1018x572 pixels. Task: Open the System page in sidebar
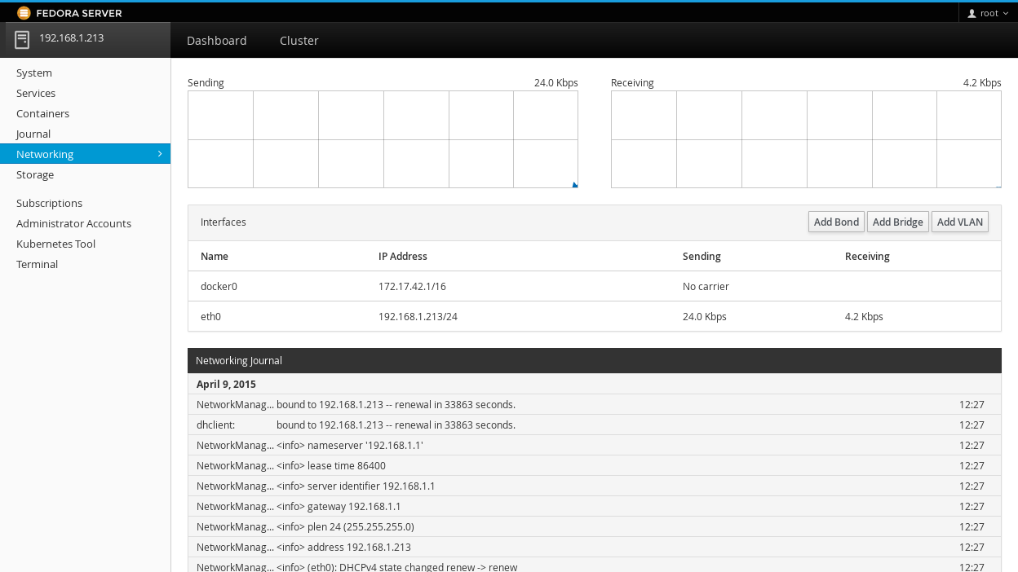tap(34, 73)
